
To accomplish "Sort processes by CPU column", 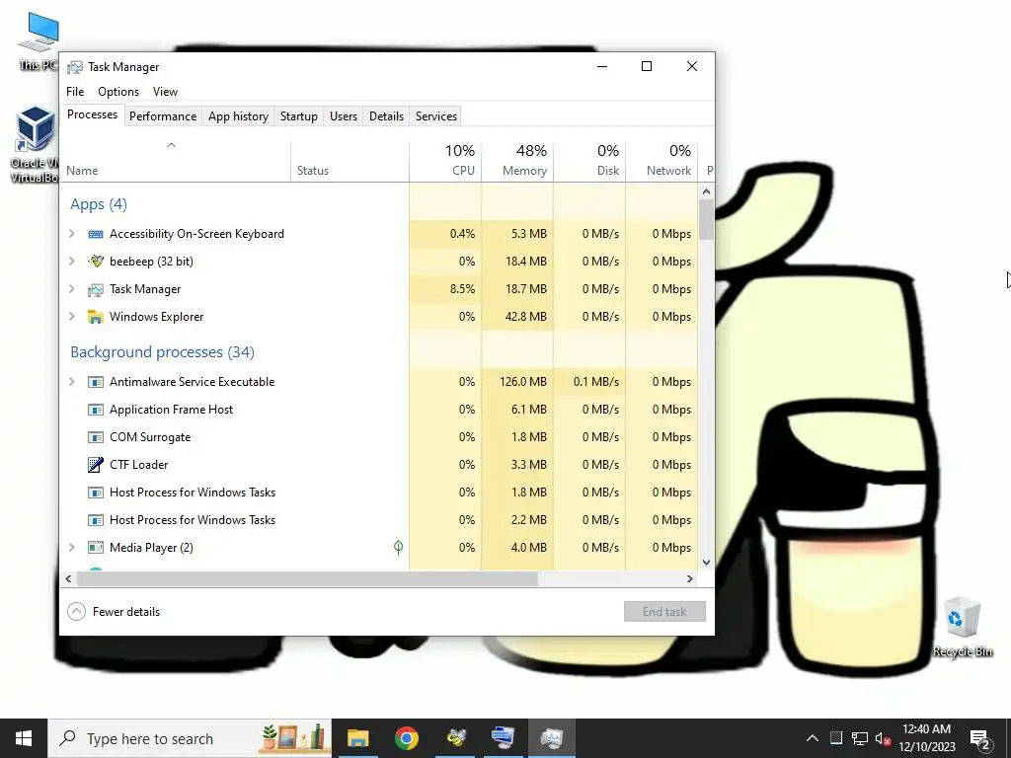I will pyautogui.click(x=445, y=160).
